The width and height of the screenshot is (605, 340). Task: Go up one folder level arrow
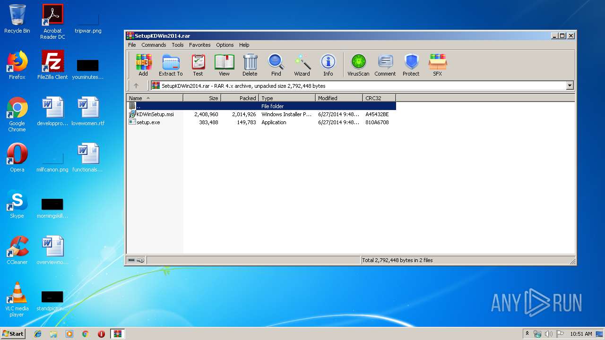tap(136, 86)
